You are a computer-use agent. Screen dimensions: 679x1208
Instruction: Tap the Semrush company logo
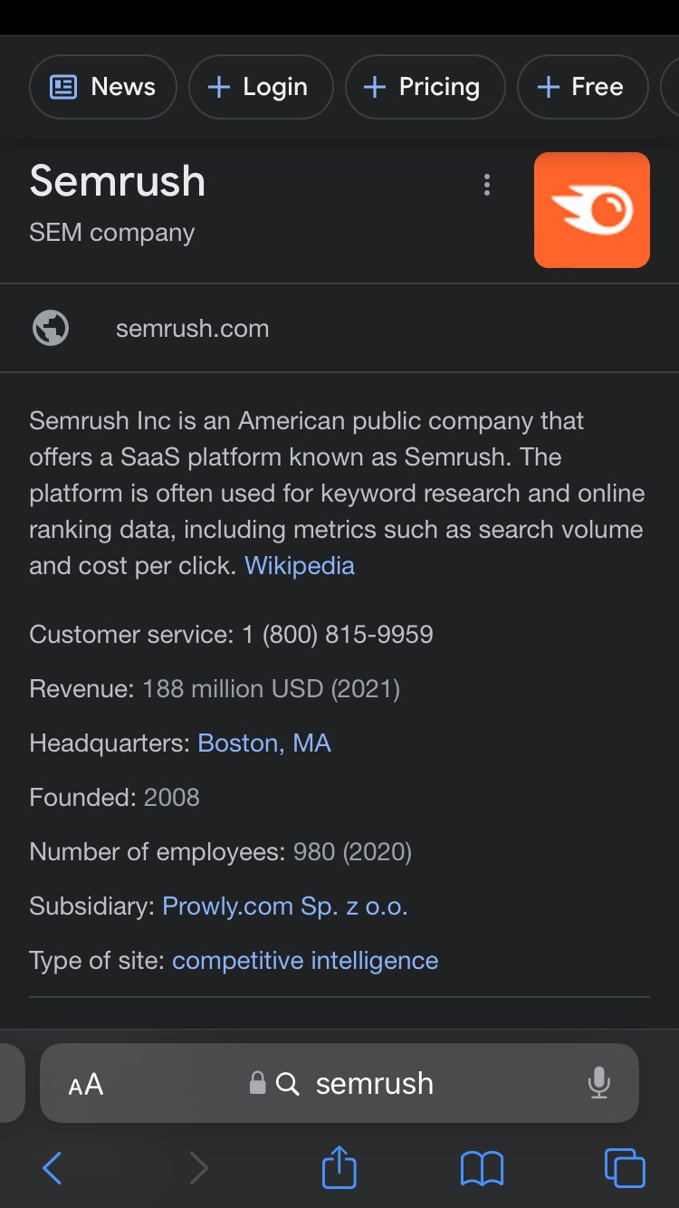pos(592,209)
